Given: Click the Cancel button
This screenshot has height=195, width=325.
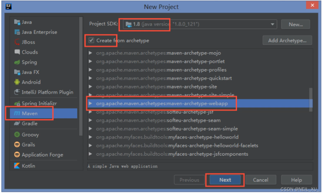Looking at the screenshot, I should click(261, 180).
